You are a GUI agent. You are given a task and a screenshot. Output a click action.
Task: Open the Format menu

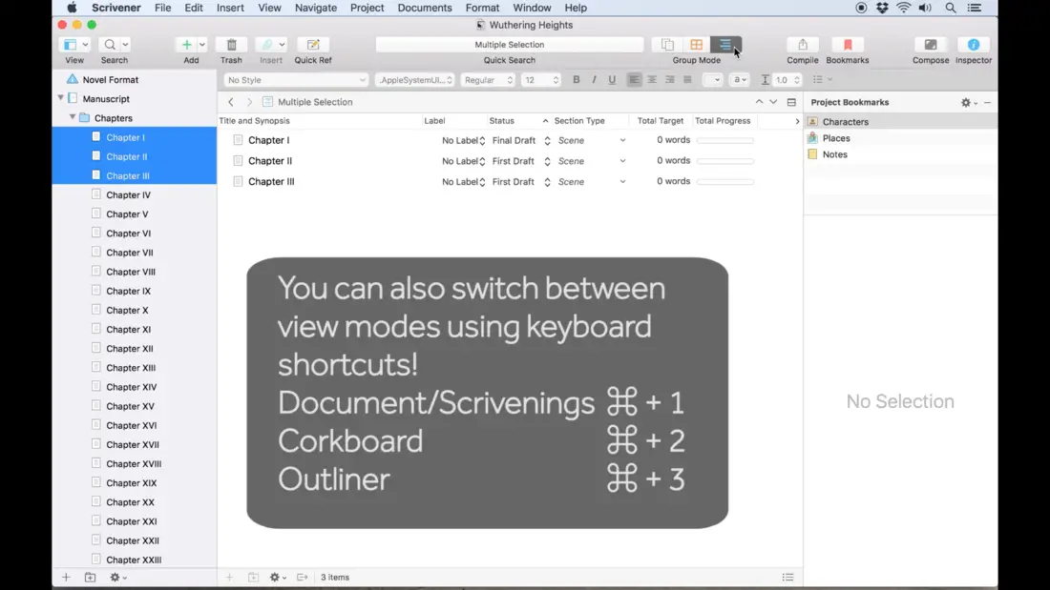[482, 8]
